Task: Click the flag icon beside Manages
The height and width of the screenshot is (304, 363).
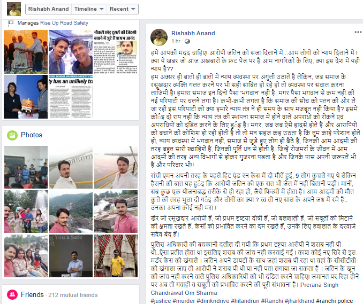Action: [x=11, y=23]
